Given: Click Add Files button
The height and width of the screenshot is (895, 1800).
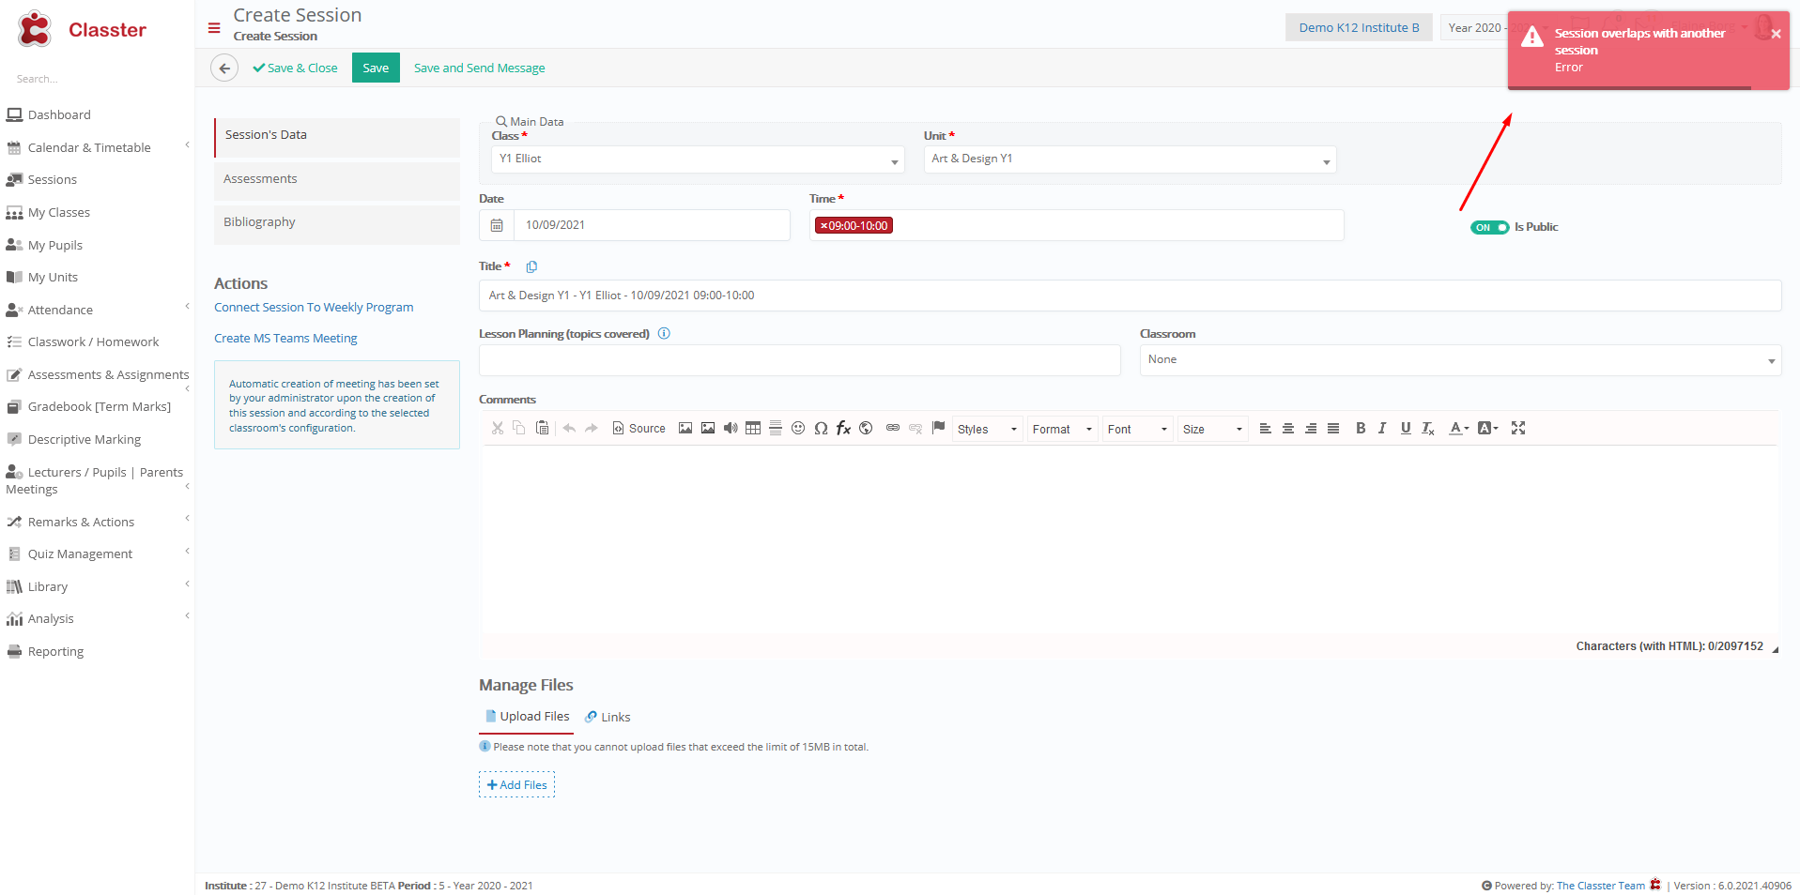Looking at the screenshot, I should [516, 784].
